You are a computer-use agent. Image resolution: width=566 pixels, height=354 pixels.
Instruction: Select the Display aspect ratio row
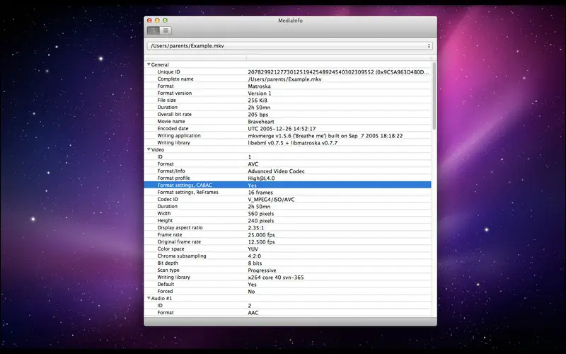point(287,227)
